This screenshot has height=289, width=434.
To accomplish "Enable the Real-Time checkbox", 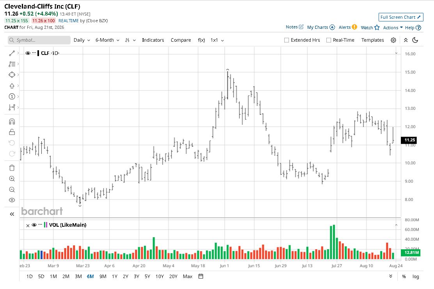I will click(x=329, y=40).
